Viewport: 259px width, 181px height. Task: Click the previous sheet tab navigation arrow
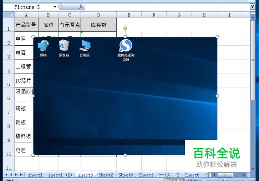[11, 175]
